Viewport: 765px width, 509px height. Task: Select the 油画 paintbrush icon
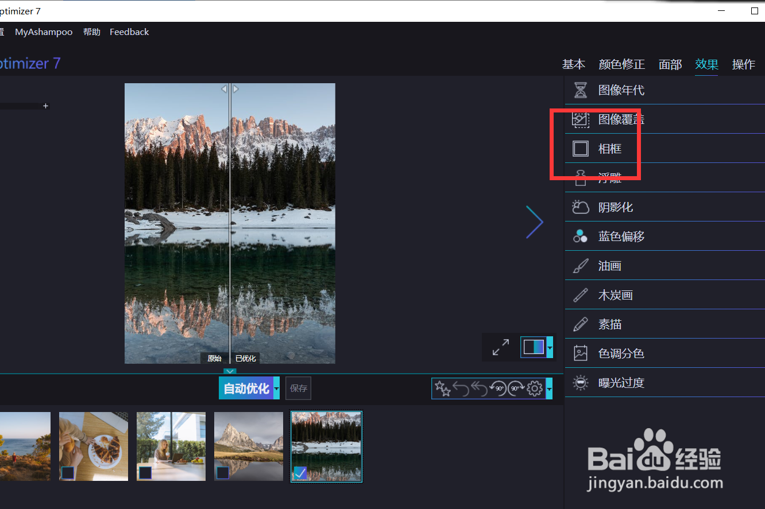tap(581, 266)
